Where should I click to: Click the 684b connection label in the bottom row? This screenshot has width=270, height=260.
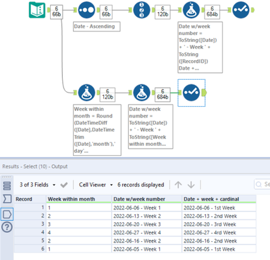tap(163, 95)
